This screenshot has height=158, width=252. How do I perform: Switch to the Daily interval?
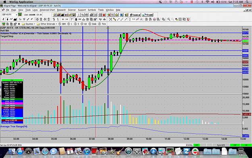92,24
